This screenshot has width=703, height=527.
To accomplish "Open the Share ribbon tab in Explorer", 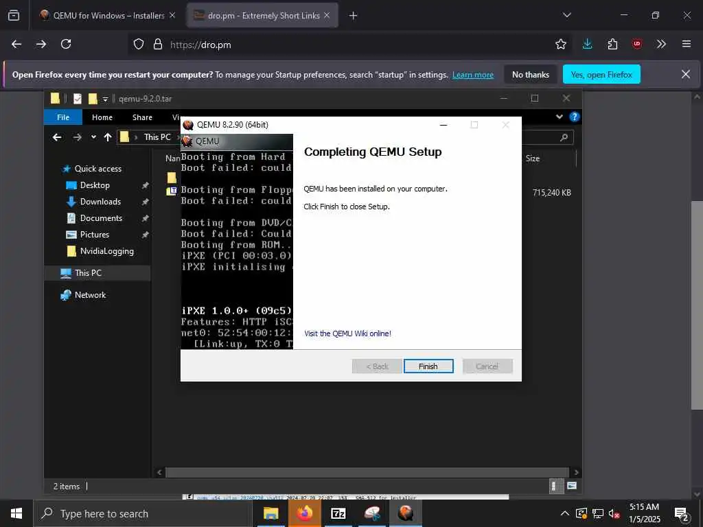I will 142,117.
